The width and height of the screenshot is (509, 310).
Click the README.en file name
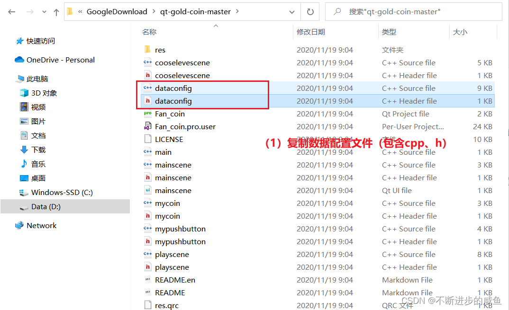[x=175, y=280]
